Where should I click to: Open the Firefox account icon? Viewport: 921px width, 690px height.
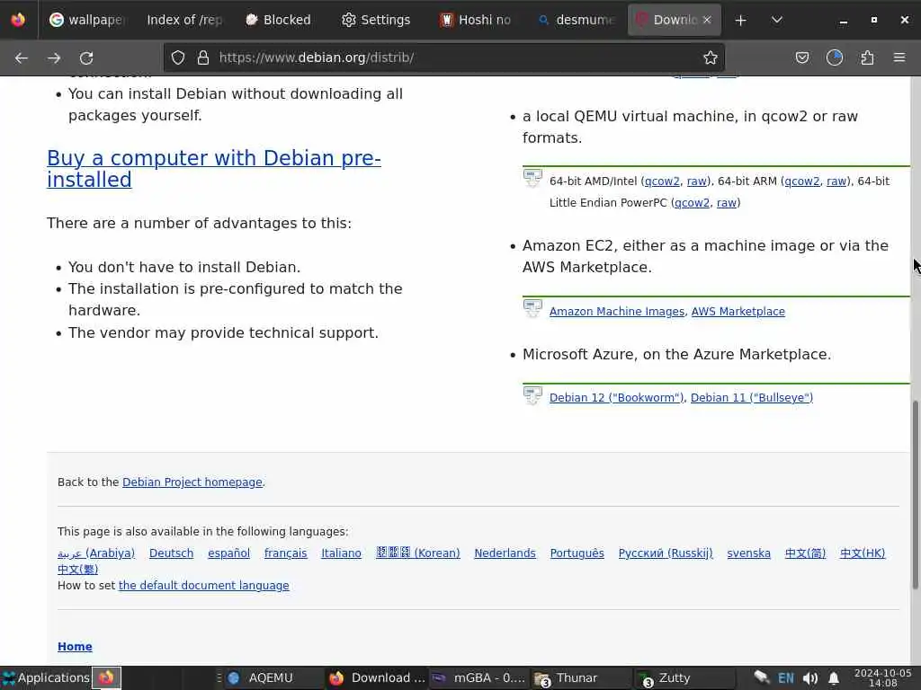pos(834,57)
